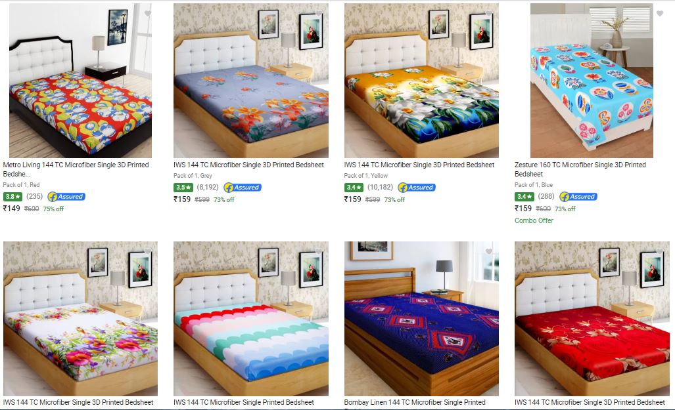Open Zesture 160 TC Microfiber bedsheet title
The image size is (675, 410).
pyautogui.click(x=580, y=169)
